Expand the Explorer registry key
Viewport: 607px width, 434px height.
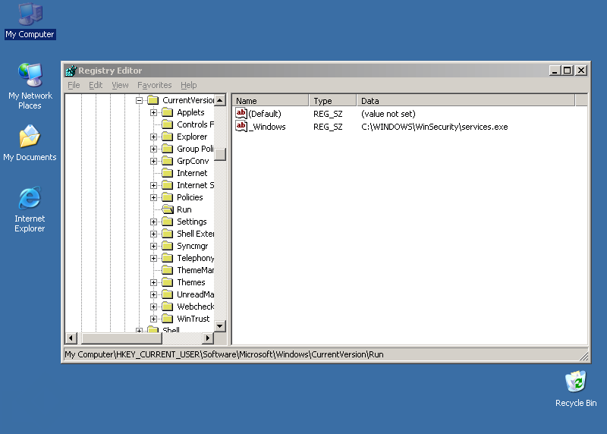click(154, 137)
